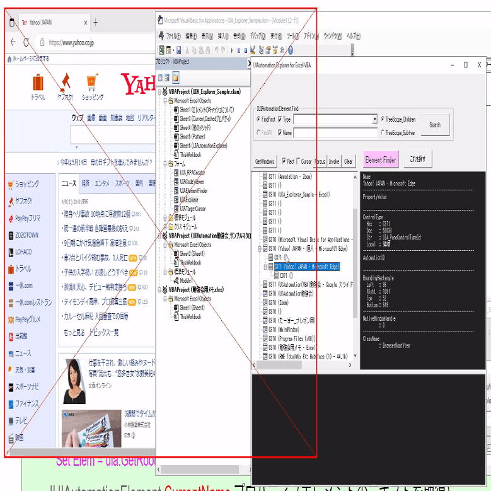
Task: Click the Find binoculars icon in VBA toolbar
Action: tap(207, 50)
